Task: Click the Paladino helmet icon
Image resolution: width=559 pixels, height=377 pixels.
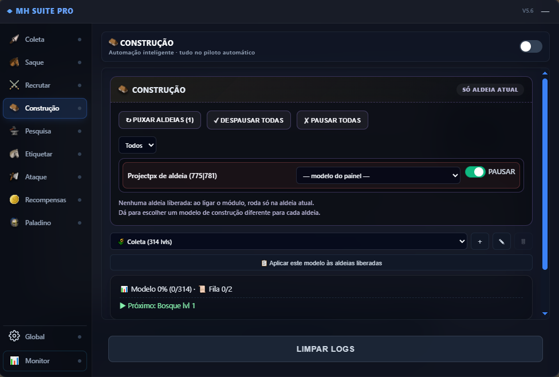Action: click(14, 222)
